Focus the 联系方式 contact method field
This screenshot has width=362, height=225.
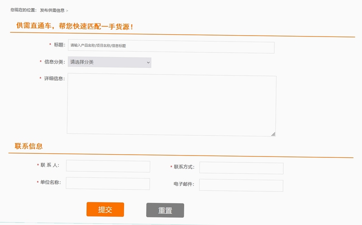241,168
